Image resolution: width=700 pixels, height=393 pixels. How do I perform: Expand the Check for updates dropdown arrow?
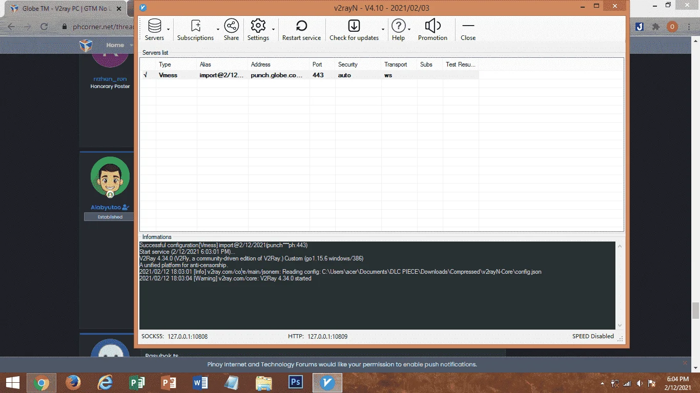(383, 30)
